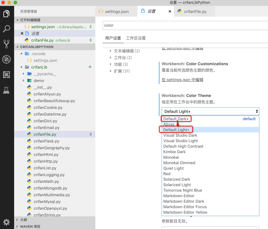Screen dimensions: 268x229
Task: Open crifanCookie.py in file tree
Action: (55, 107)
